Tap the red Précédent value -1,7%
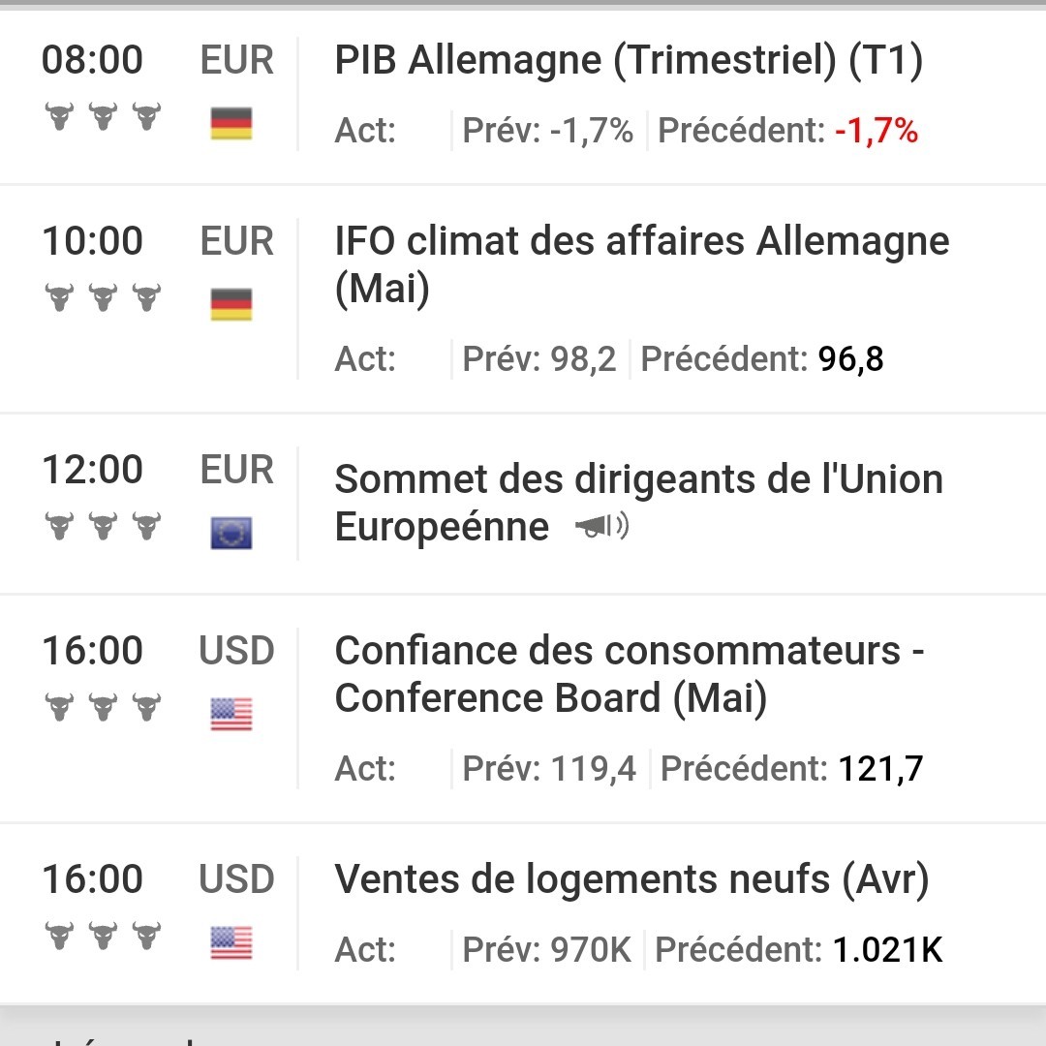The height and width of the screenshot is (1046, 1046). coord(877,130)
